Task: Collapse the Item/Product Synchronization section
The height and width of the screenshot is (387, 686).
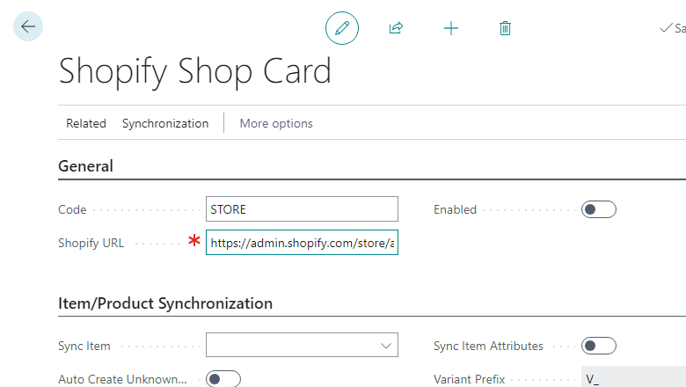Action: click(165, 303)
